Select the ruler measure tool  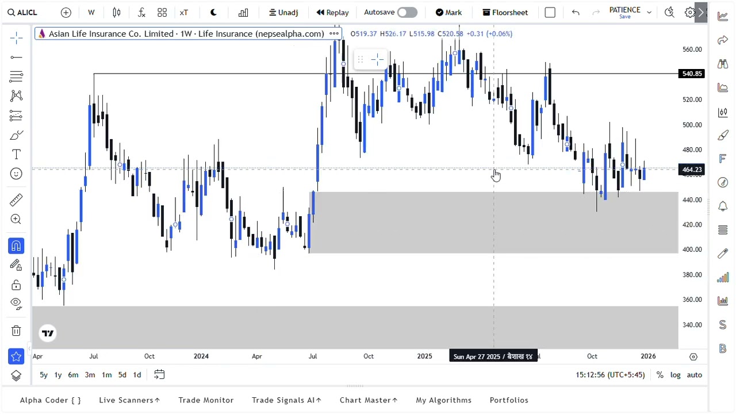[16, 200]
